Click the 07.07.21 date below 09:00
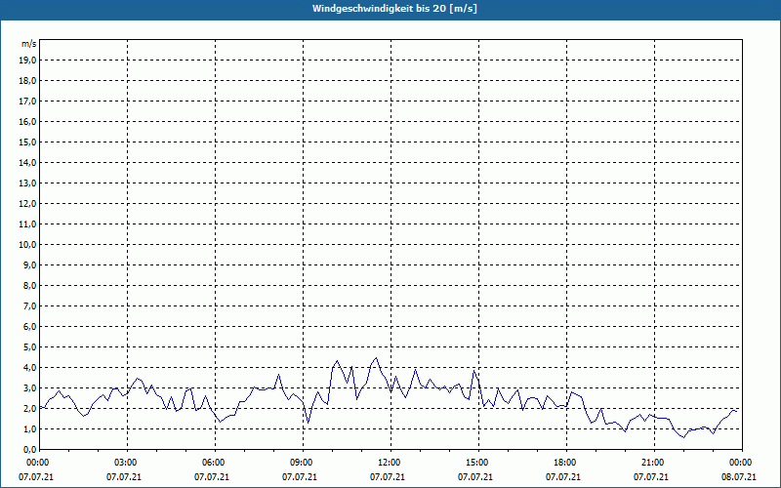781x488 pixels. point(300,477)
